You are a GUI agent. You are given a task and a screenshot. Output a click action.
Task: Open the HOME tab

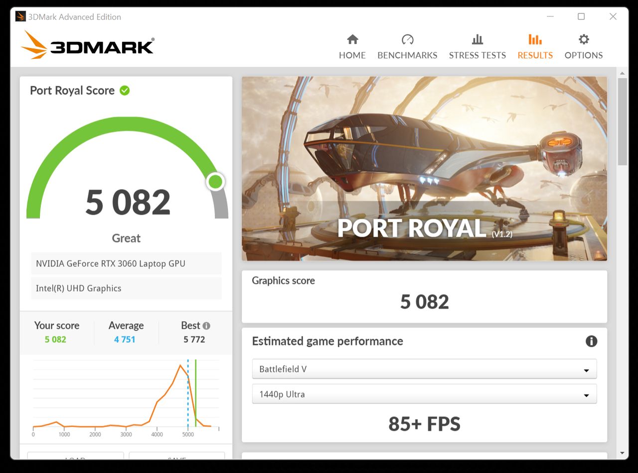352,47
